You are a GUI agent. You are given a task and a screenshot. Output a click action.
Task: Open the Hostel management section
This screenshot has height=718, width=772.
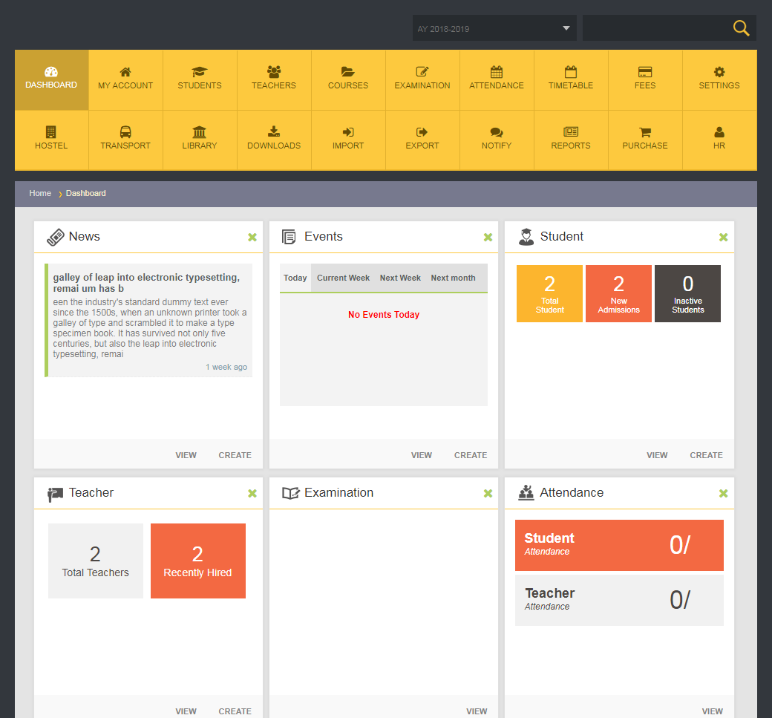click(50, 140)
